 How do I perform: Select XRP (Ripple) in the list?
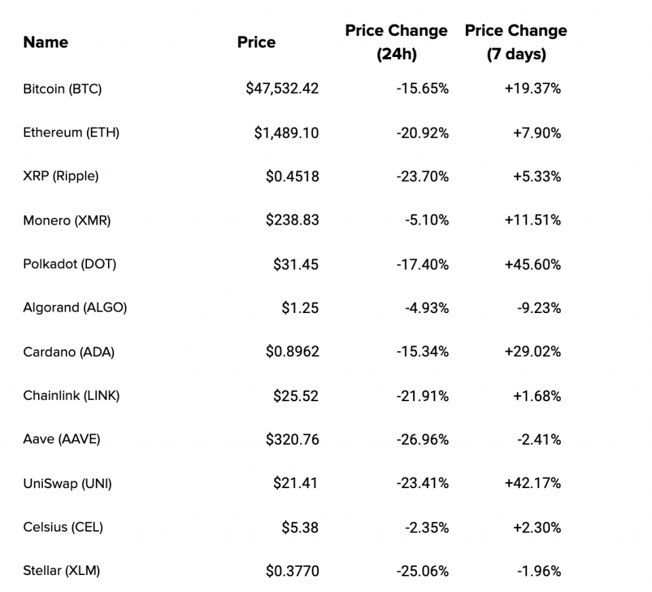tap(60, 177)
